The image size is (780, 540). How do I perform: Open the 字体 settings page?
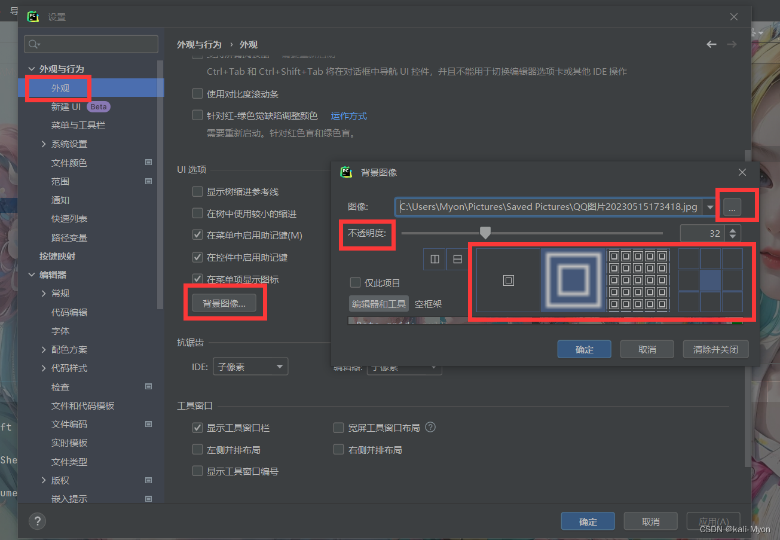tap(60, 331)
